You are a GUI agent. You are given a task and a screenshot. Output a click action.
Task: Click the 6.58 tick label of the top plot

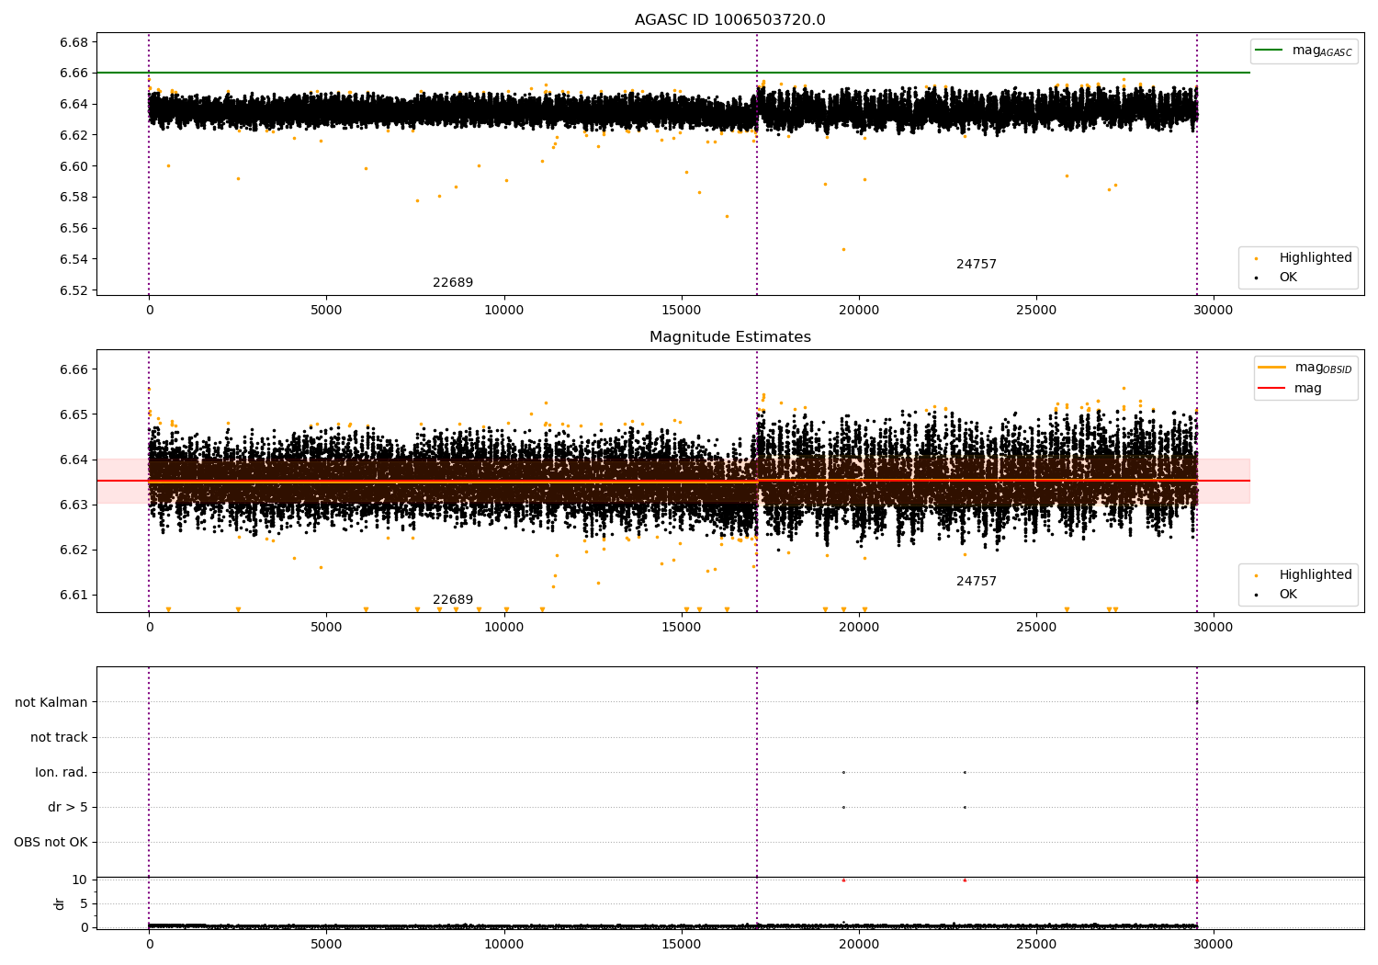pyautogui.click(x=73, y=197)
